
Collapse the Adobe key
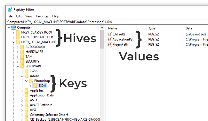(x=22, y=76)
